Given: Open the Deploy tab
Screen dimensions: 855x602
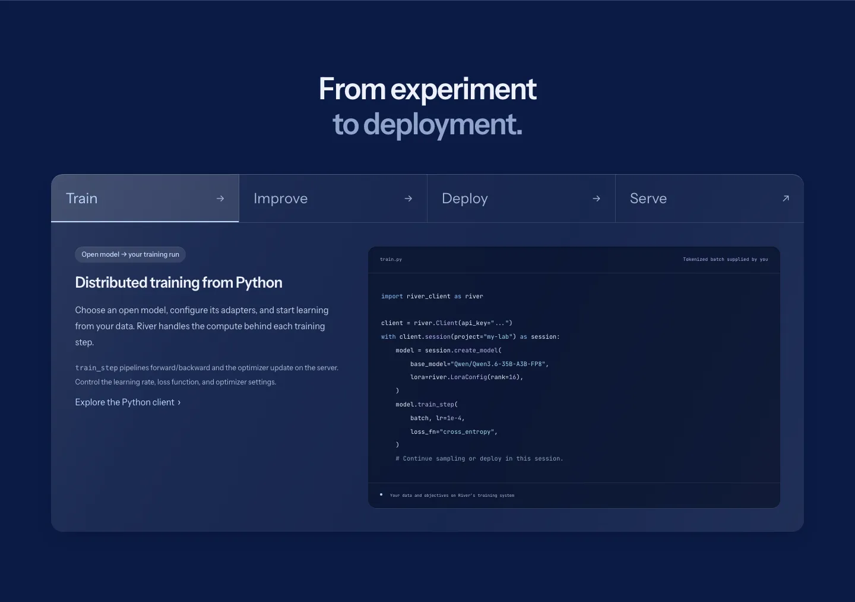Looking at the screenshot, I should (x=521, y=198).
